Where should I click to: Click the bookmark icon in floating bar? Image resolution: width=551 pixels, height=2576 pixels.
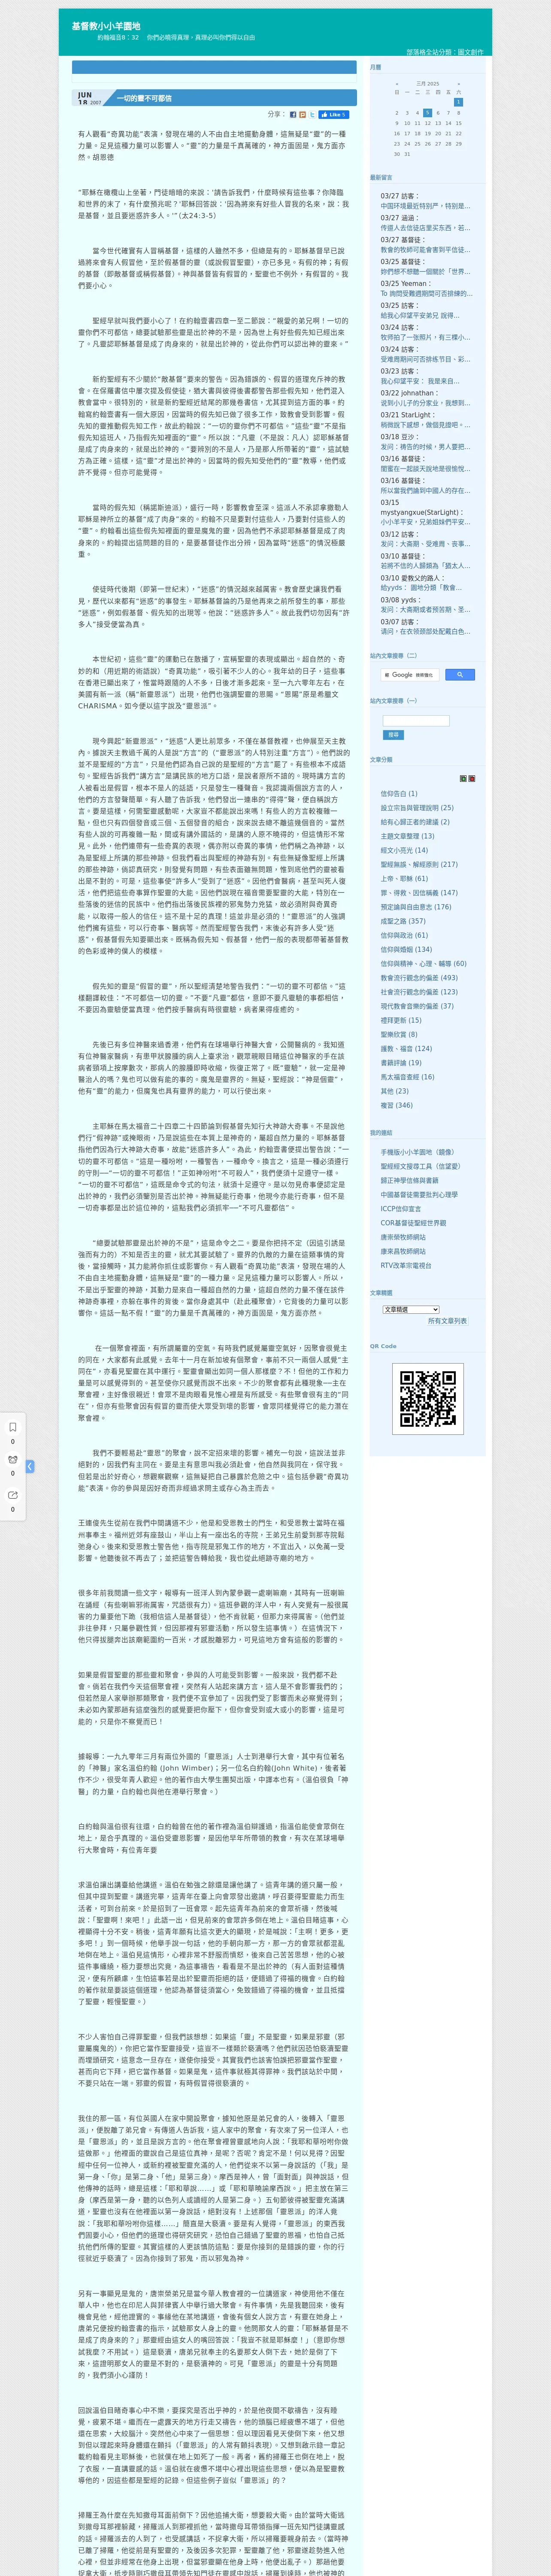[x=13, y=1427]
